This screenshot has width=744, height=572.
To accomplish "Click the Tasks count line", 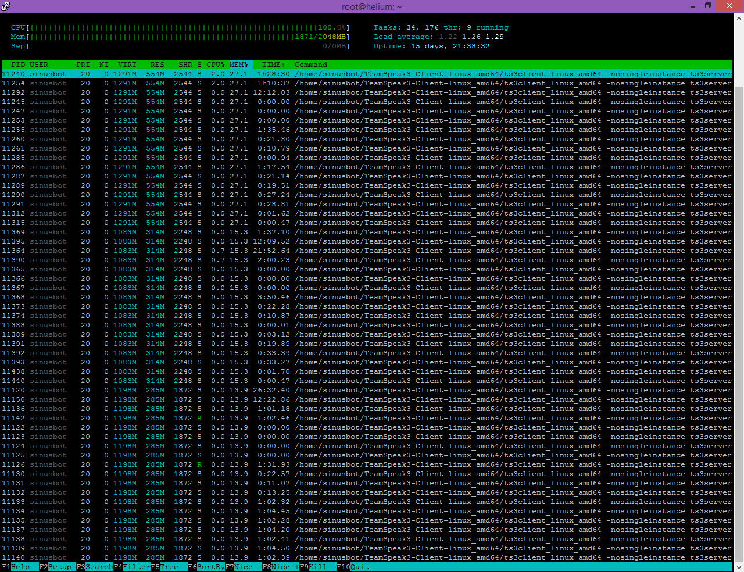I will 441,27.
